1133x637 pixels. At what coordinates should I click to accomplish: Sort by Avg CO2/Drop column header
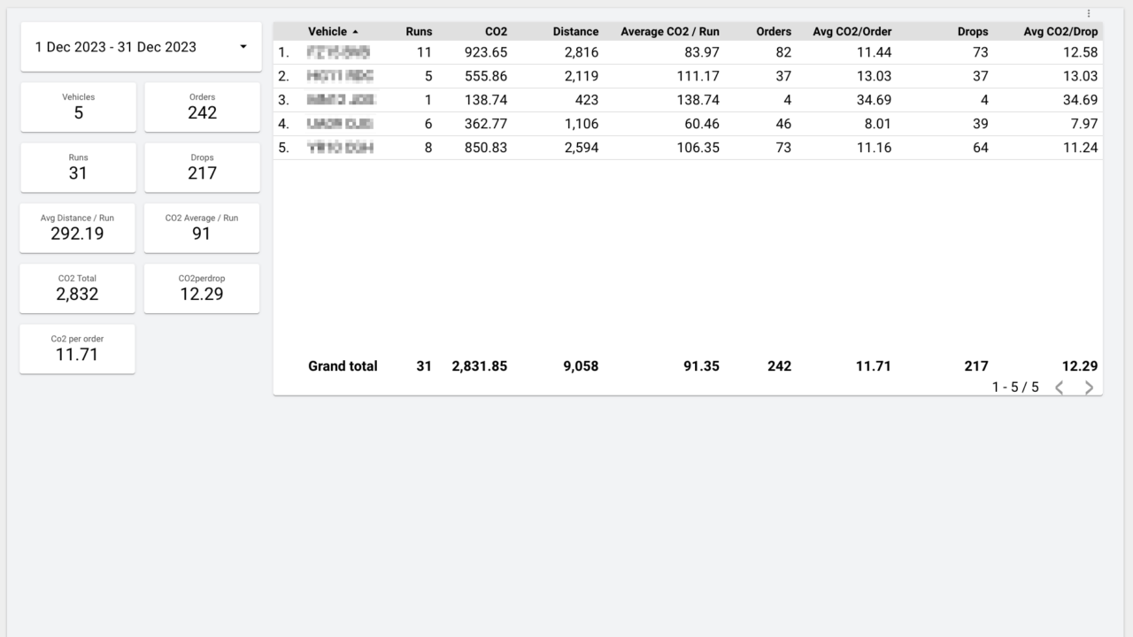pyautogui.click(x=1060, y=31)
